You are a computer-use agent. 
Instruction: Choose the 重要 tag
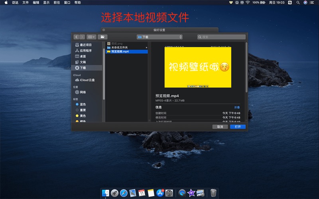coord(81,110)
